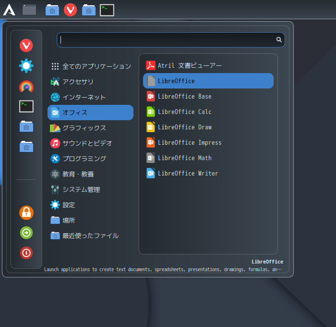The image size is (336, 327).
Task: Launch LibreOffice Calc
Action: [x=208, y=112]
